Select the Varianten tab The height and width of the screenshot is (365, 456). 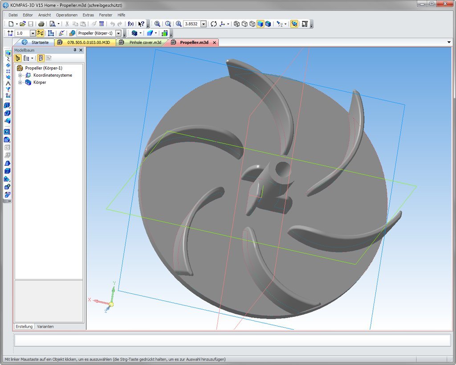pyautogui.click(x=45, y=326)
